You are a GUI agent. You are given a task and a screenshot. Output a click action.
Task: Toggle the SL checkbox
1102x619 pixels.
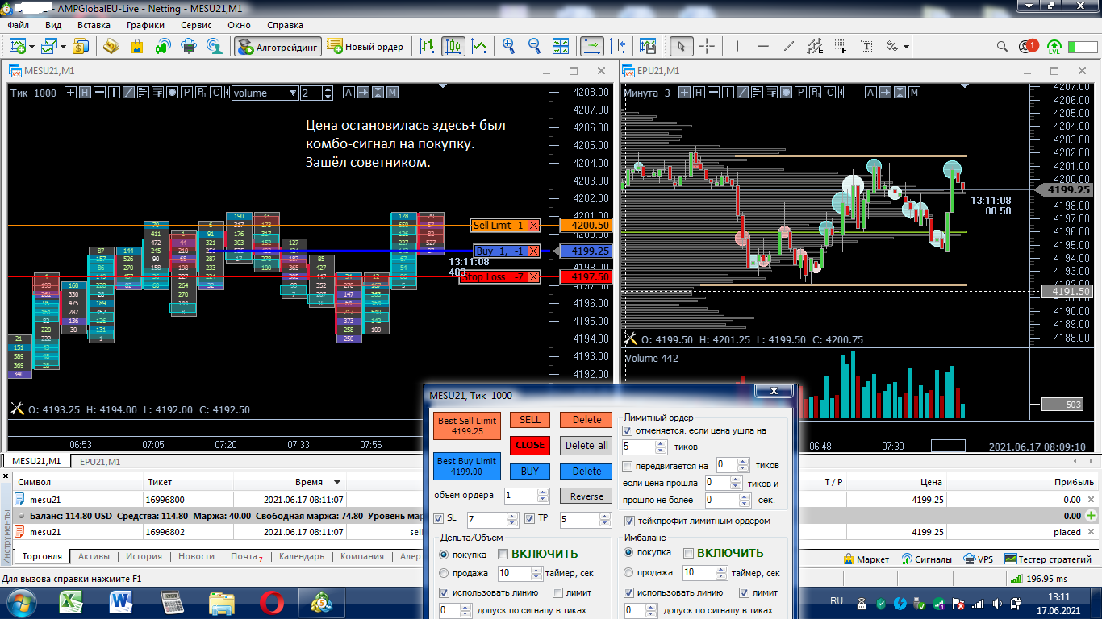click(439, 518)
